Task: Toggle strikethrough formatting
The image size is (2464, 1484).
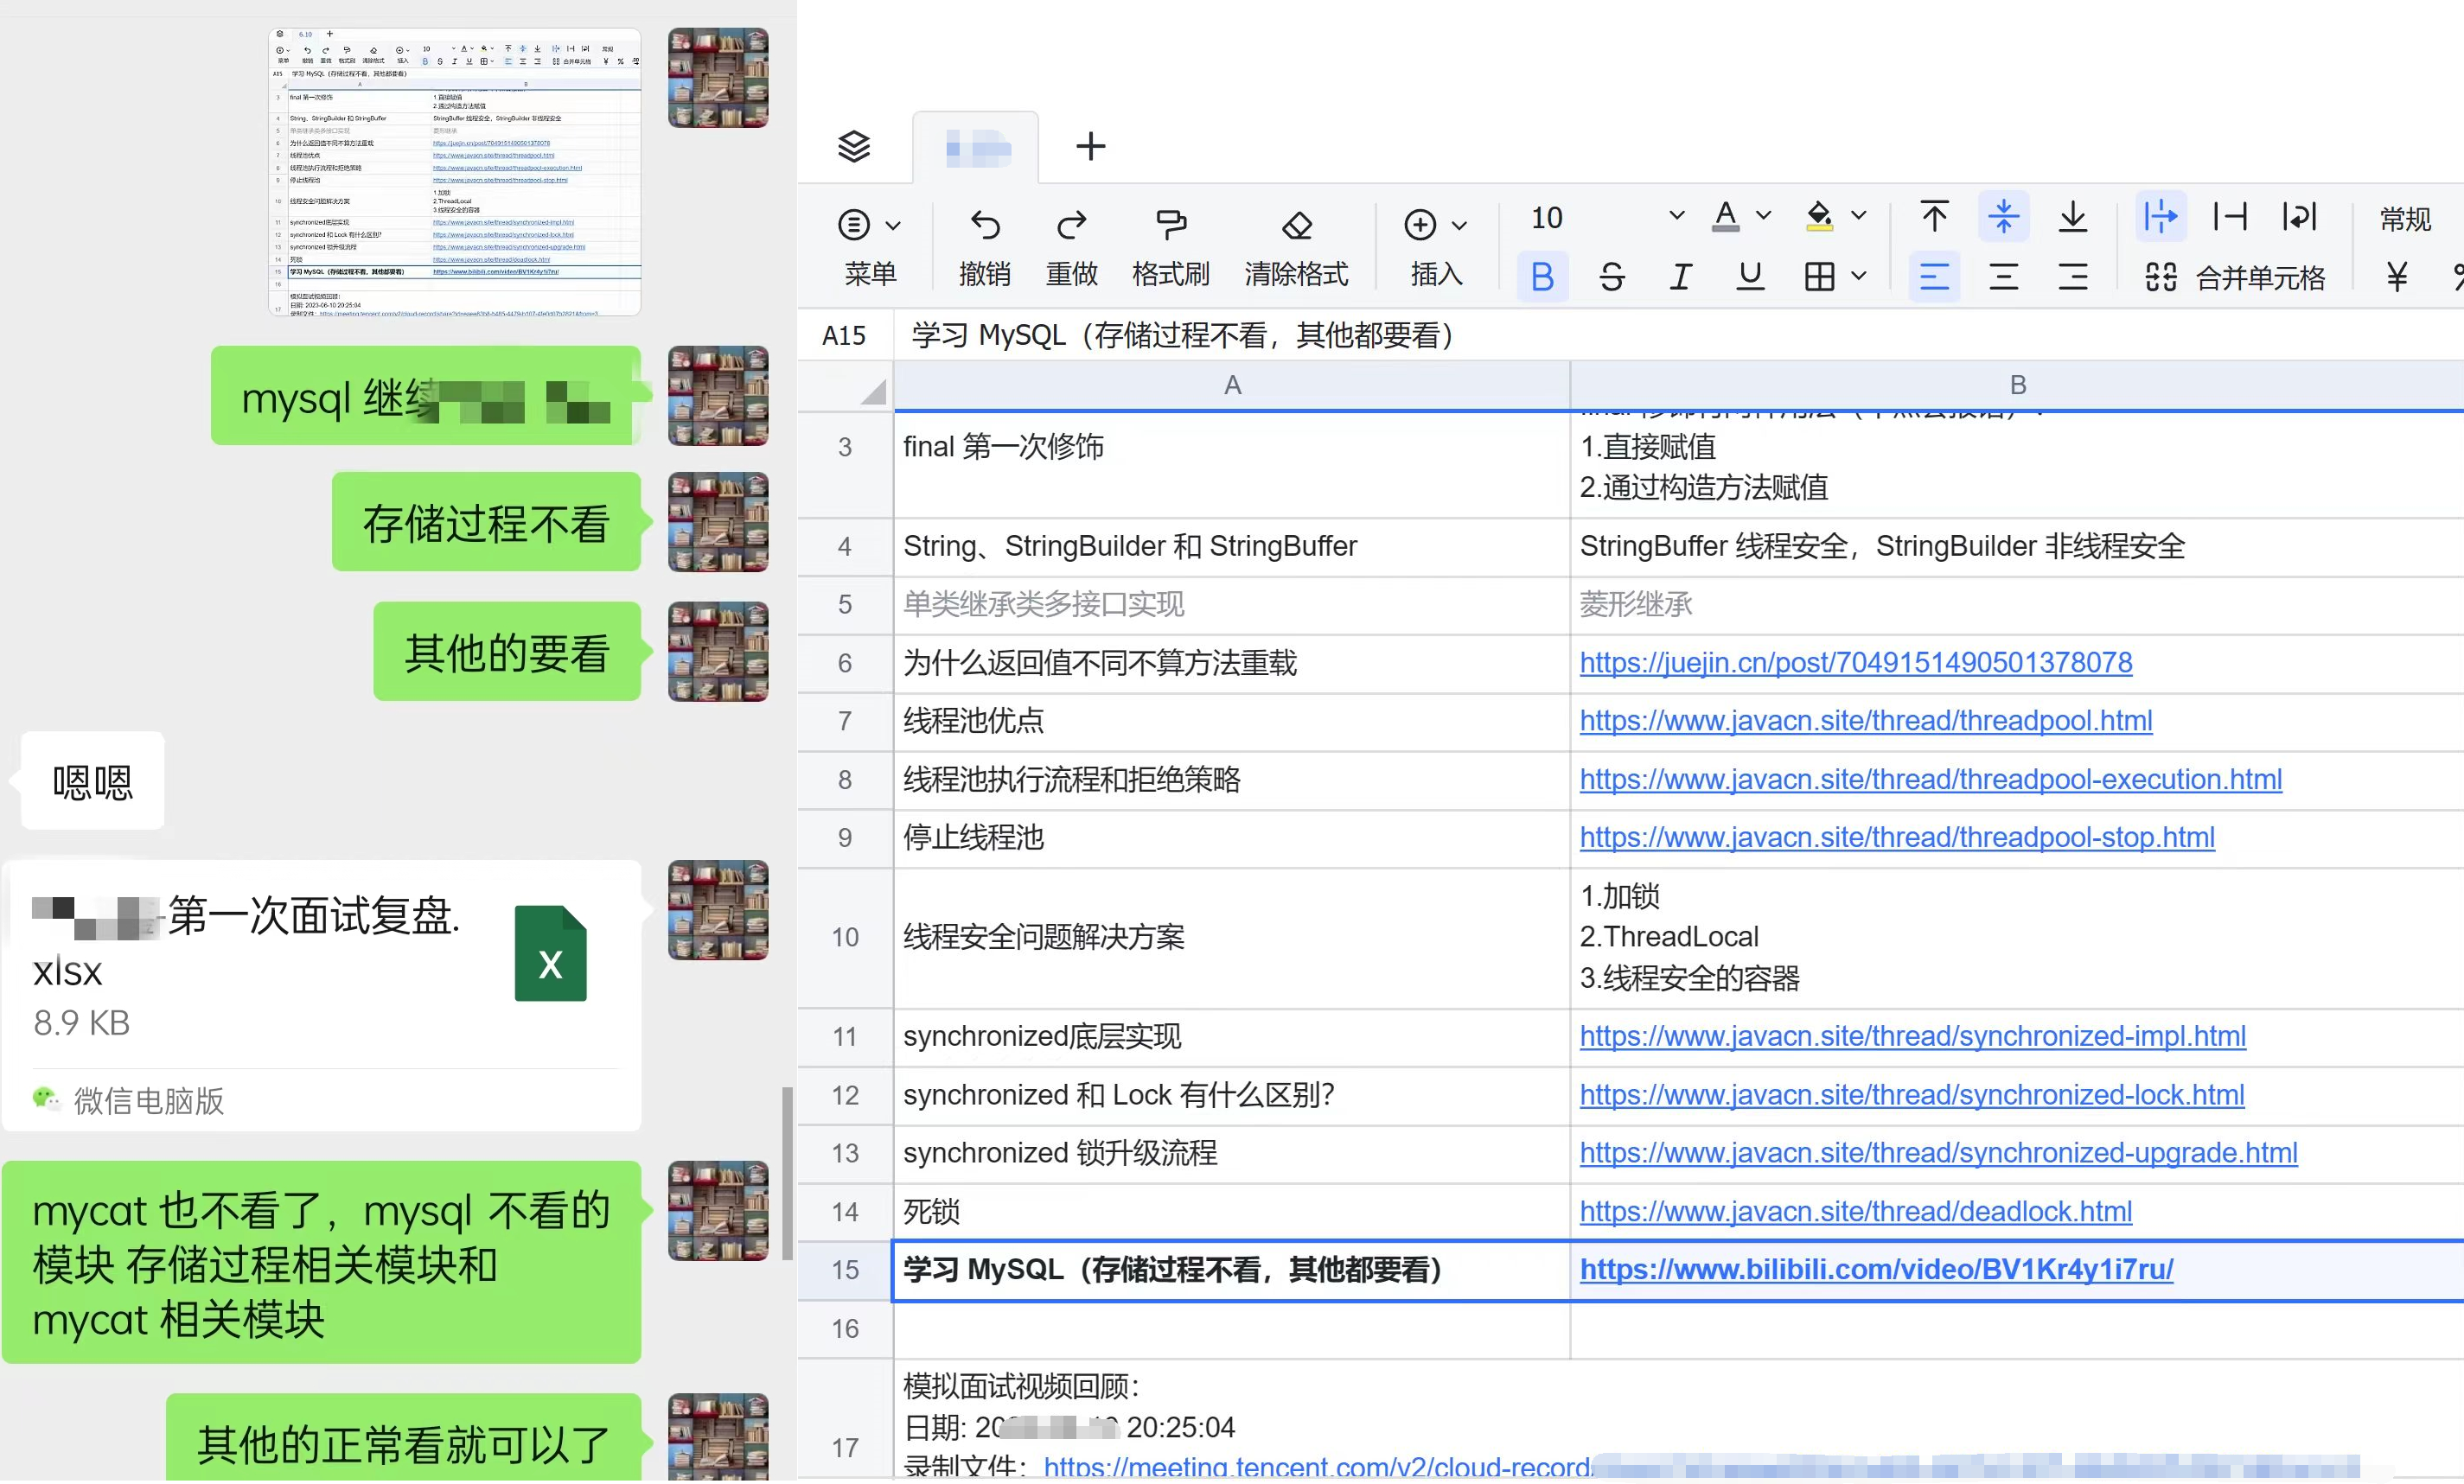Action: tap(1611, 276)
